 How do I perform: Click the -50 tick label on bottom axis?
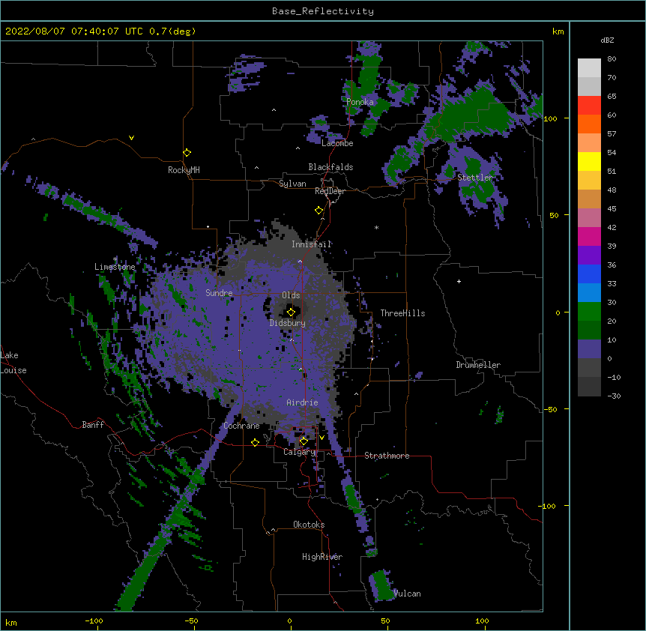191,621
